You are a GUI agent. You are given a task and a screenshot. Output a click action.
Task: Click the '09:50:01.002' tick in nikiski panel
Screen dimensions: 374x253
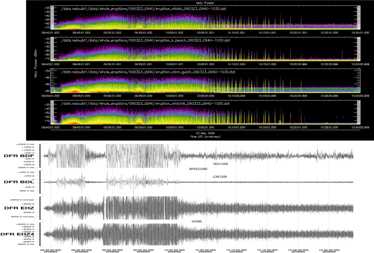pos(112,33)
